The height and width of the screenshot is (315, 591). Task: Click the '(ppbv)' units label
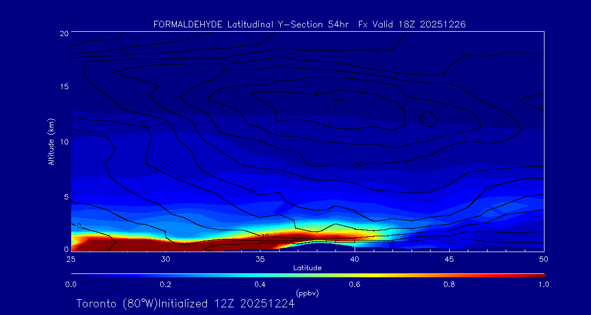pyautogui.click(x=308, y=293)
